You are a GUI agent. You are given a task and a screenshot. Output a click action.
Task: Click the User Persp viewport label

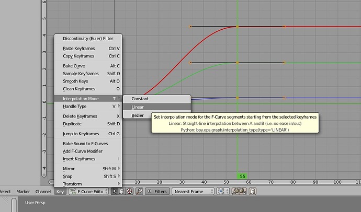pos(35,203)
